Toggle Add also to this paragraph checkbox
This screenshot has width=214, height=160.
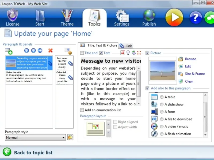click(147, 88)
